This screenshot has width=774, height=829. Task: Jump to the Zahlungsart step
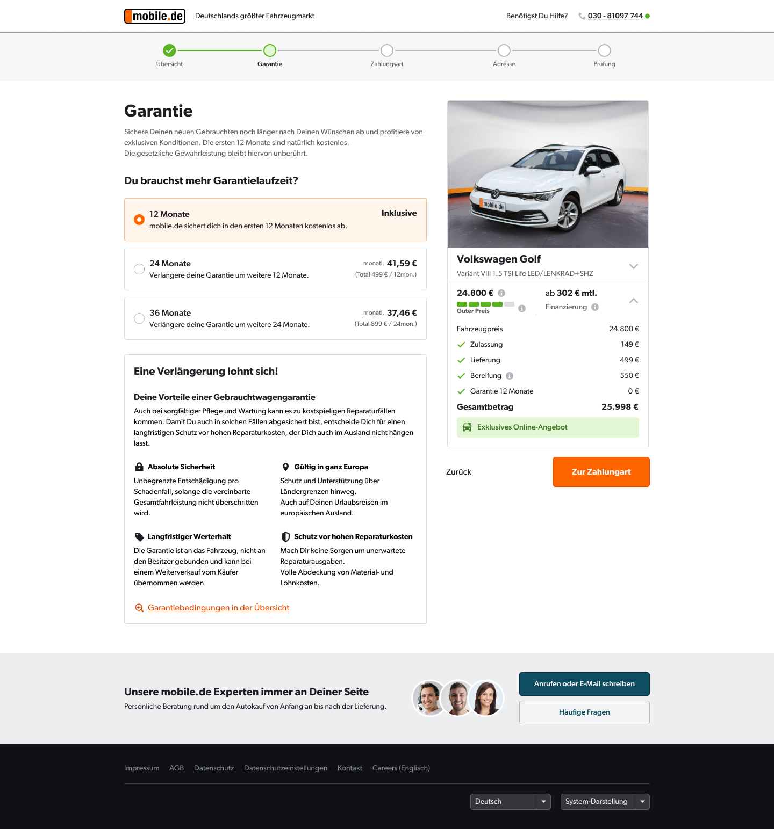(x=386, y=50)
